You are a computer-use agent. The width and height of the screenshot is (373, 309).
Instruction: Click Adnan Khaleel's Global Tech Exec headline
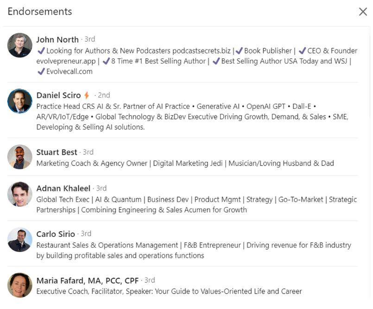196,205
